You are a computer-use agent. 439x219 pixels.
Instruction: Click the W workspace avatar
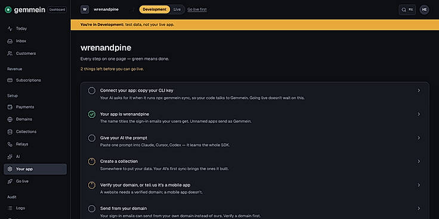[85, 10]
